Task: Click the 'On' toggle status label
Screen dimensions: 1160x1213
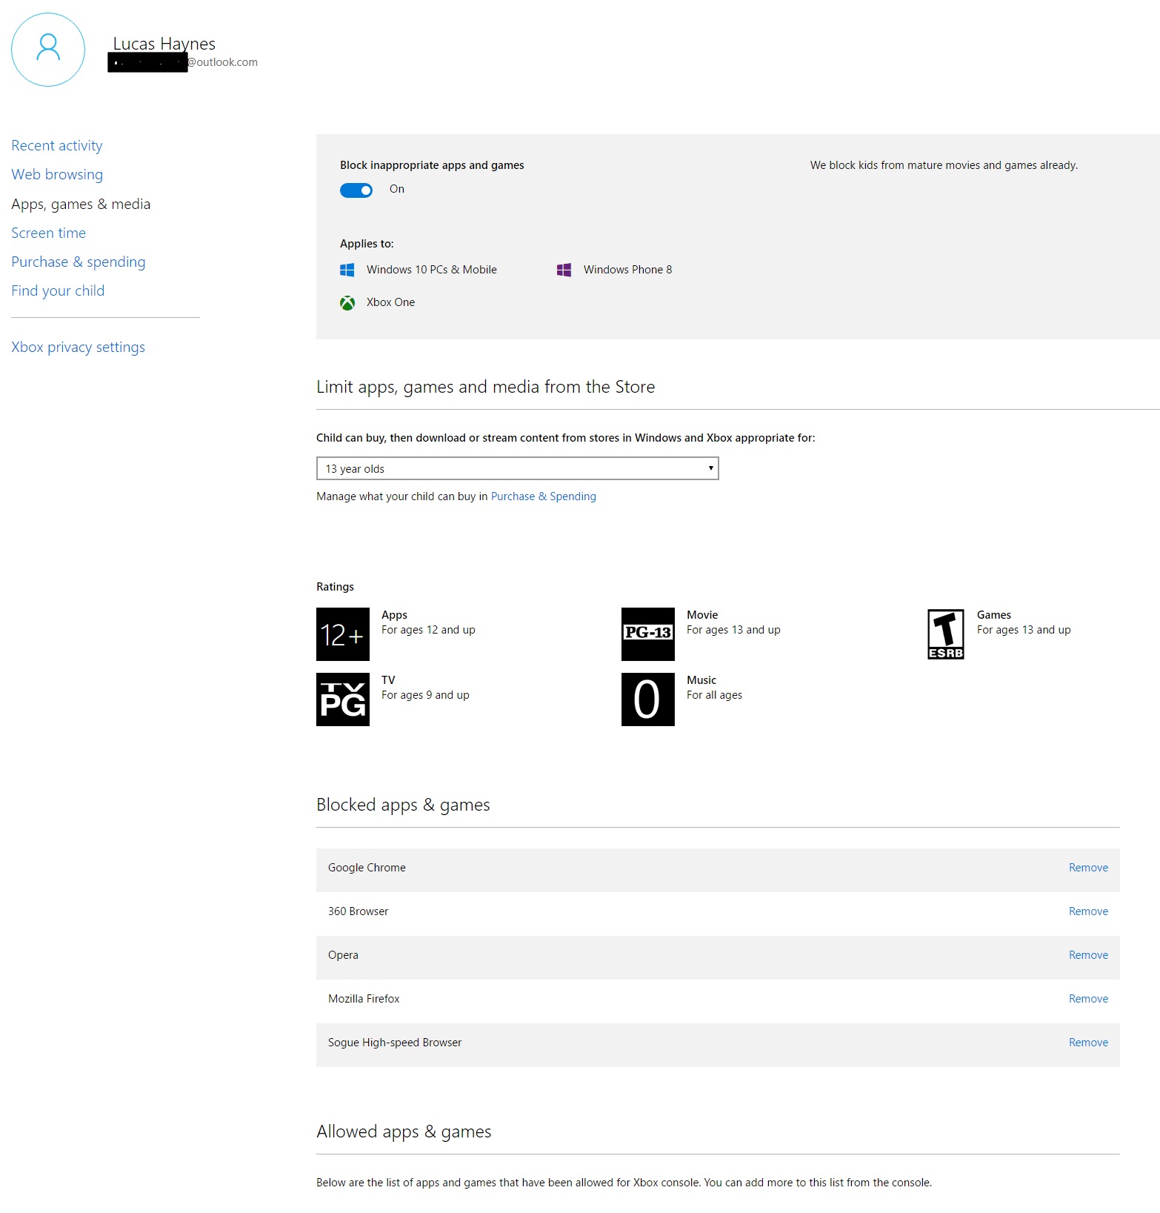Action: 397,189
